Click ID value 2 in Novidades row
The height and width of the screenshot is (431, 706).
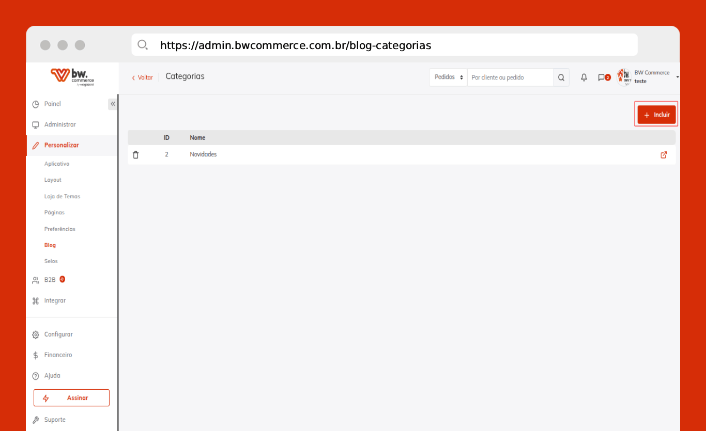[x=166, y=154]
